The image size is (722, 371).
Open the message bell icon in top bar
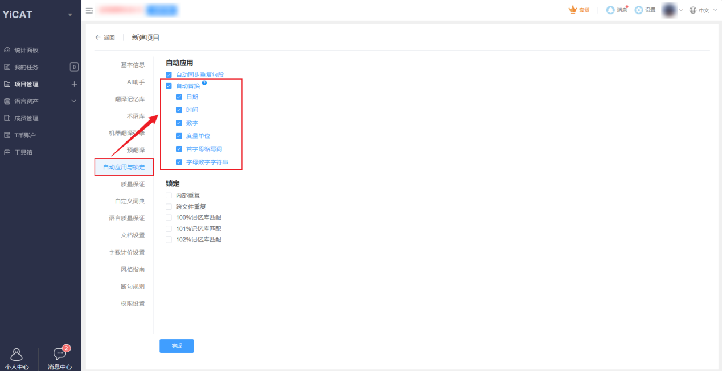point(610,10)
